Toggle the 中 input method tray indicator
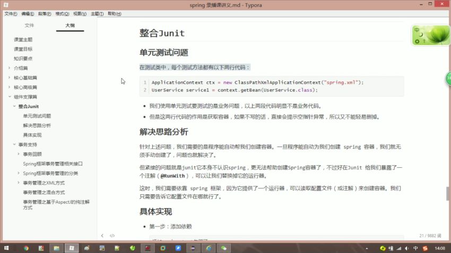451x253 pixels. [x=415, y=248]
